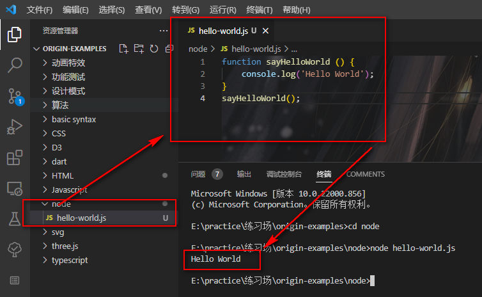Viewport: 482px width, 297px height.
Task: Open the Extensions view
Action: pyautogui.click(x=15, y=157)
